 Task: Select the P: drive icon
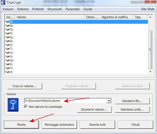click(x=7, y=33)
